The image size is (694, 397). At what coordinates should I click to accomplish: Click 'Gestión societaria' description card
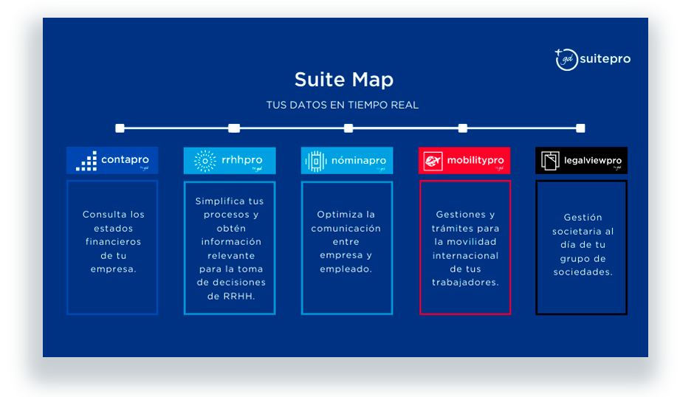coord(582,247)
